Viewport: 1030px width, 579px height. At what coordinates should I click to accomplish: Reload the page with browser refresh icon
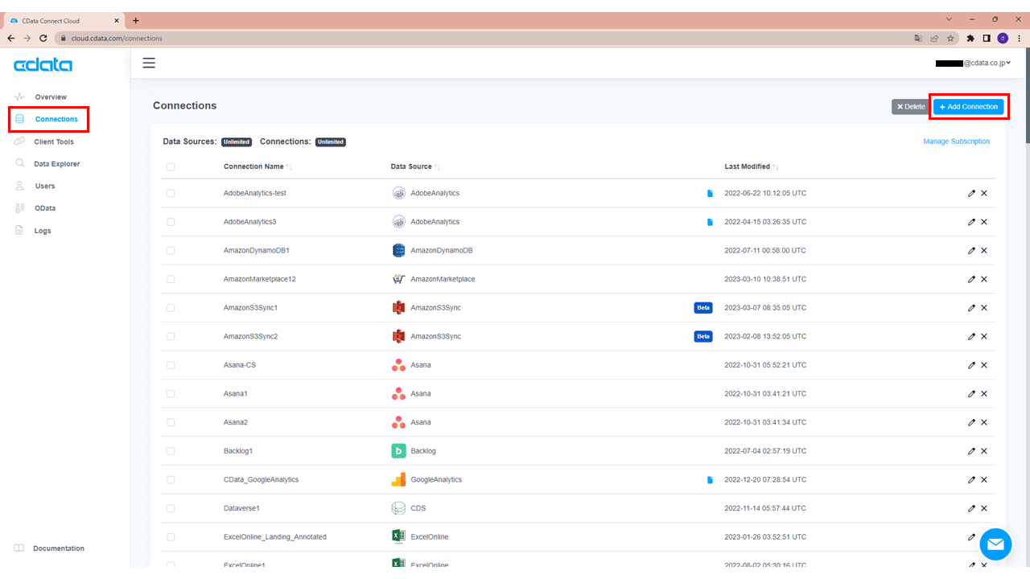[44, 38]
